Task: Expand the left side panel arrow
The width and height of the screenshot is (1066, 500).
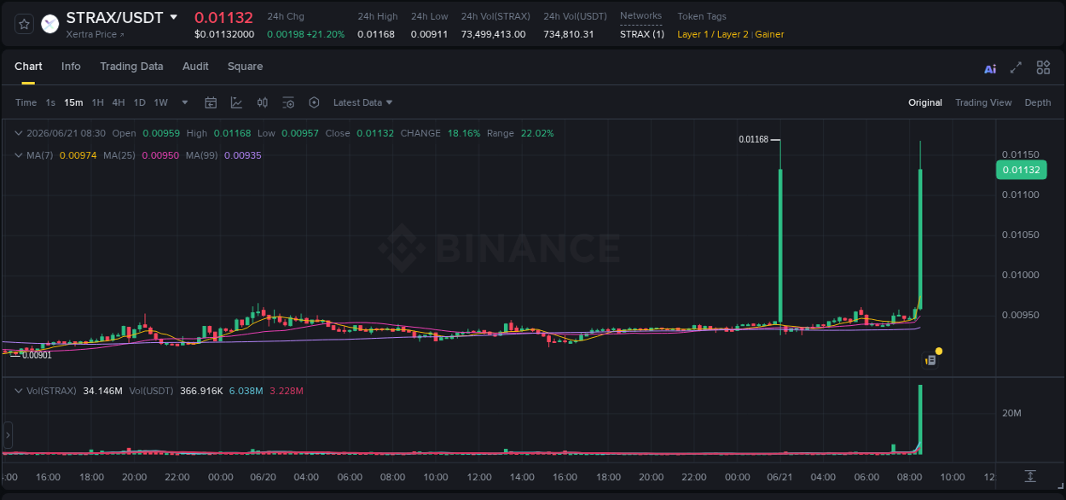Action: [x=8, y=435]
